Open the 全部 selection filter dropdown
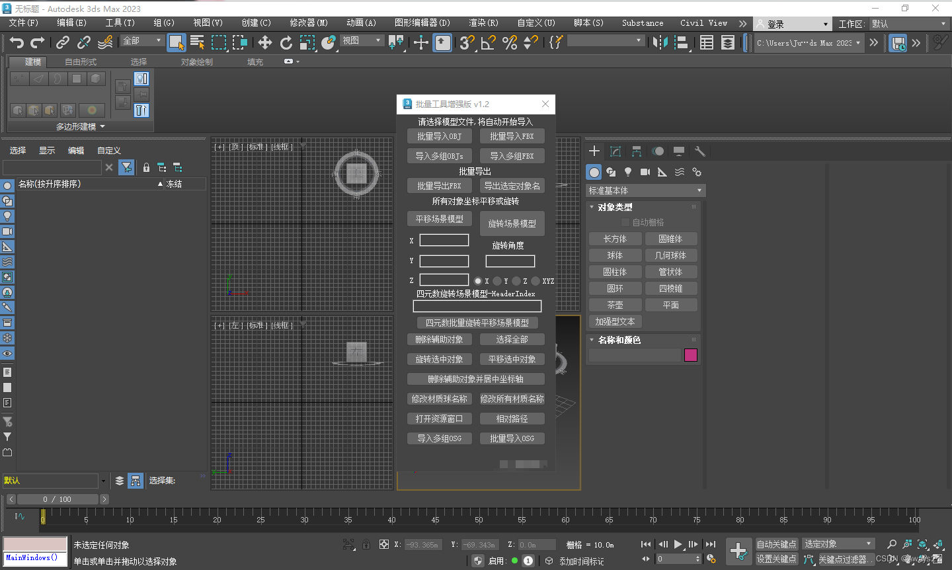The image size is (952, 570). [142, 40]
